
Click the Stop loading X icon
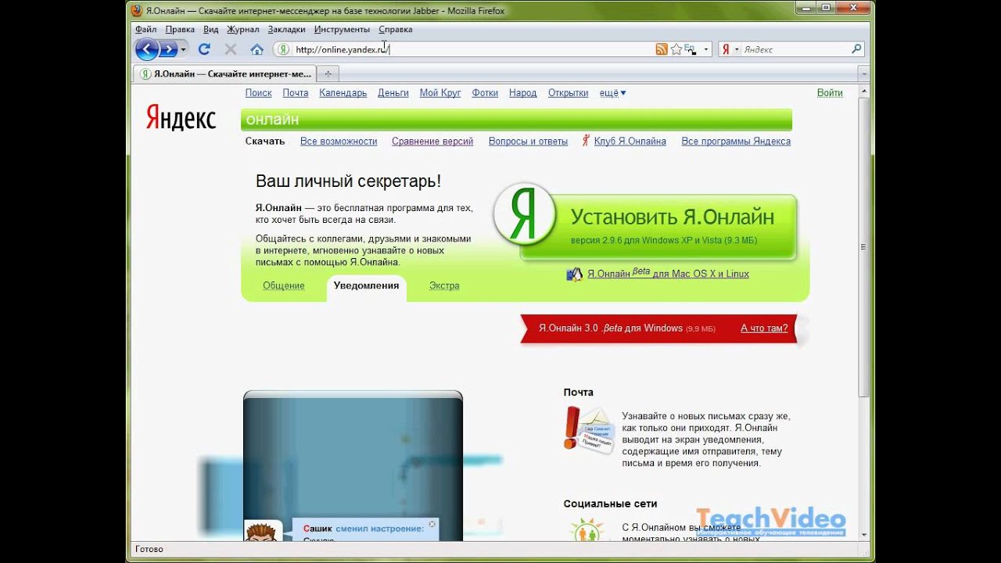tap(231, 49)
